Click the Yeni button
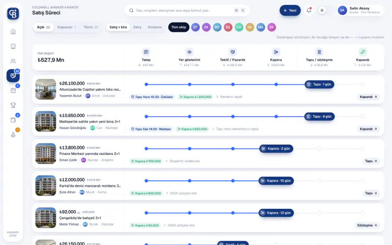This screenshot has height=245, width=392. point(290,10)
